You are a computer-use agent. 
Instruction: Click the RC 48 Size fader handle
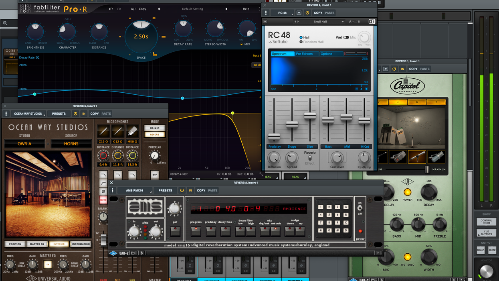(x=310, y=116)
